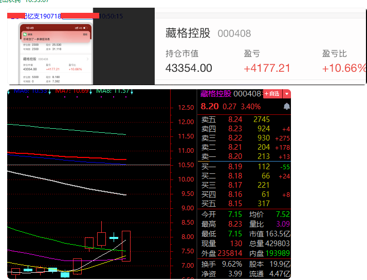This screenshot has width=367, height=280.
Task: Click 12.50 price axis label
Action: (186, 108)
